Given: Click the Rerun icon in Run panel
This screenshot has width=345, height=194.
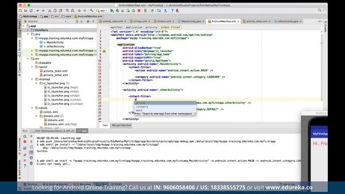Looking at the screenshot, I should (x=25, y=136).
